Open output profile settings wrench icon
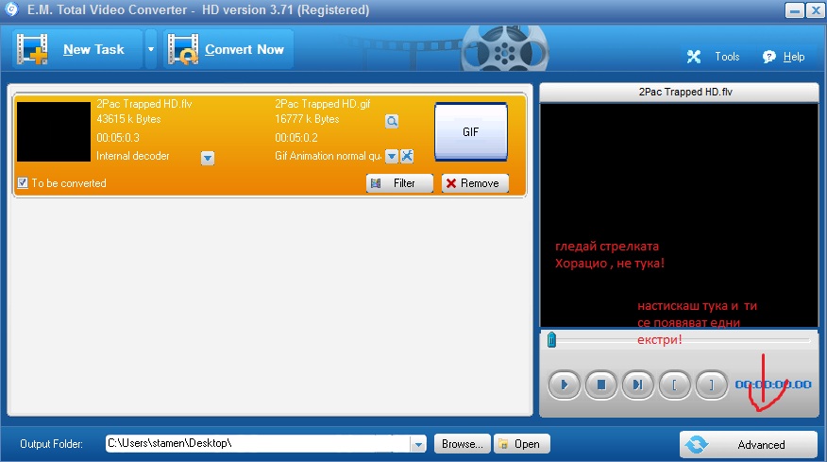This screenshot has height=462, width=827. 407,156
